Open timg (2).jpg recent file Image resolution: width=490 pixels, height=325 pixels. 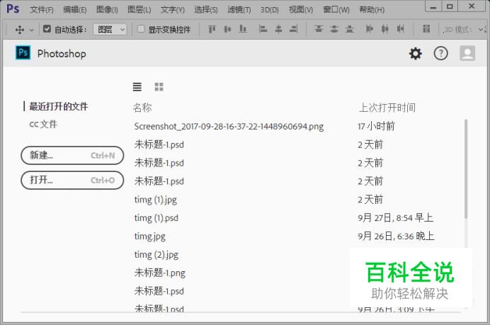point(156,255)
